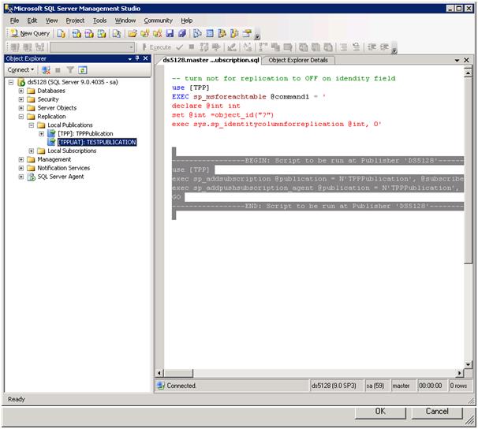This screenshot has height=429, width=478.
Task: Show the Registered Servers window
Action: [x=197, y=33]
